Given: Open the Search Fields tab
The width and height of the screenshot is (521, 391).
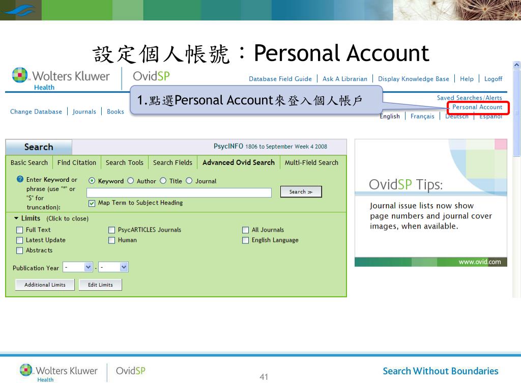Looking at the screenshot, I should [173, 162].
